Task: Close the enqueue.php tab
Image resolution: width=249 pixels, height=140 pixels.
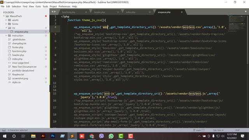Action: coord(182,12)
